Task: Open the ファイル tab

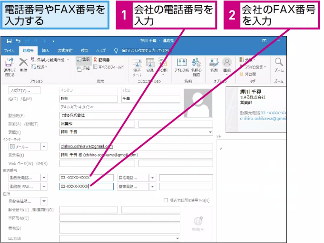Action: point(9,50)
